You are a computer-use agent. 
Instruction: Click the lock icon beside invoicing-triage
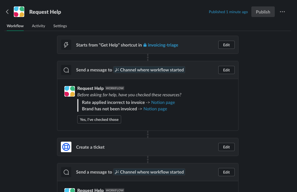point(145,45)
